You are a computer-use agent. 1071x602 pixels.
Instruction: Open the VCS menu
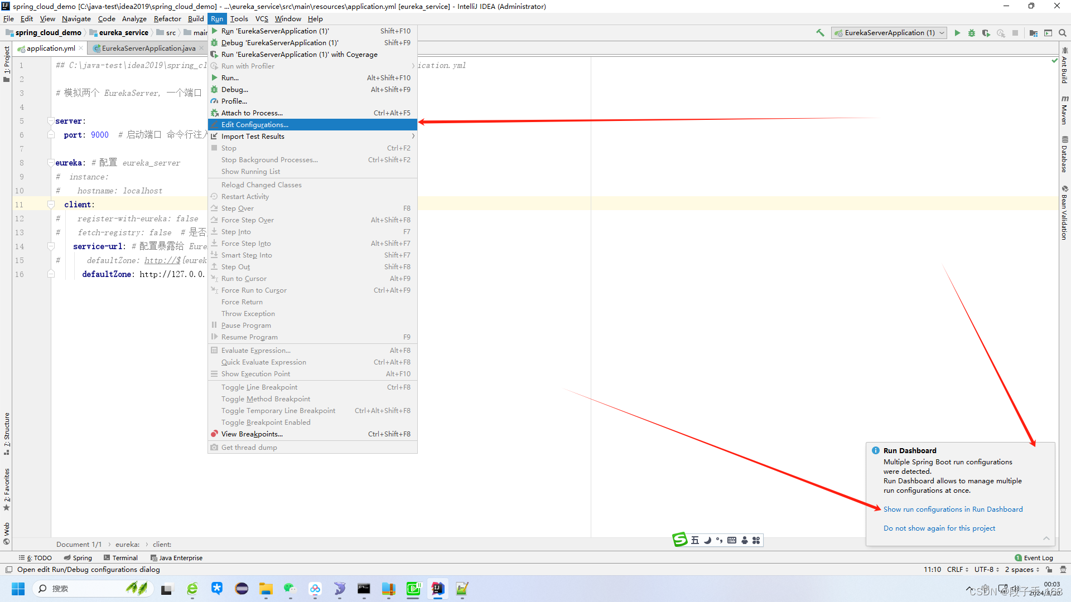click(x=262, y=18)
